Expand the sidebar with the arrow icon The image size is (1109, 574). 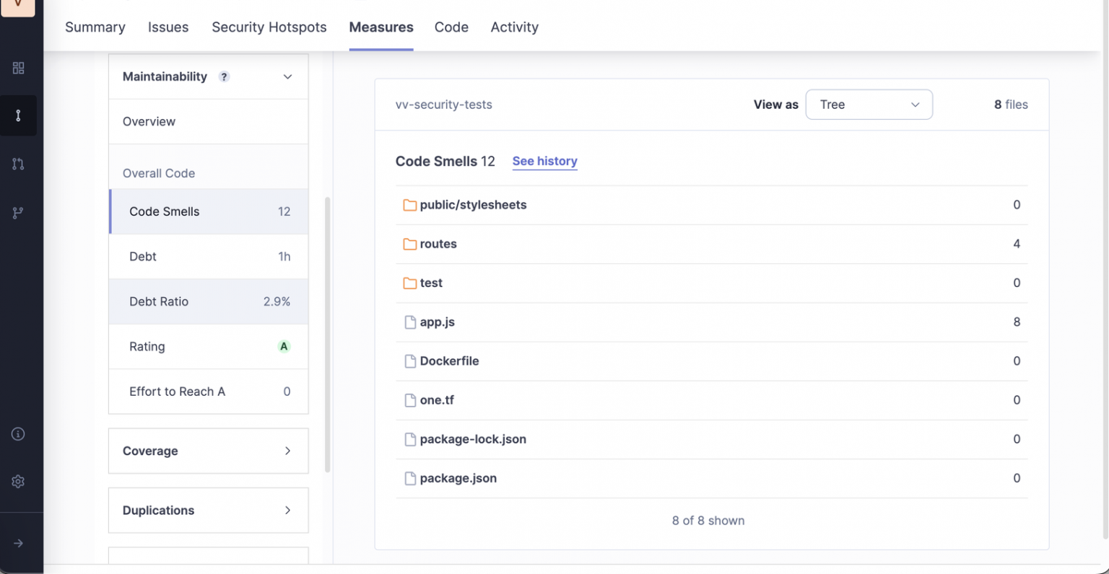coord(18,543)
